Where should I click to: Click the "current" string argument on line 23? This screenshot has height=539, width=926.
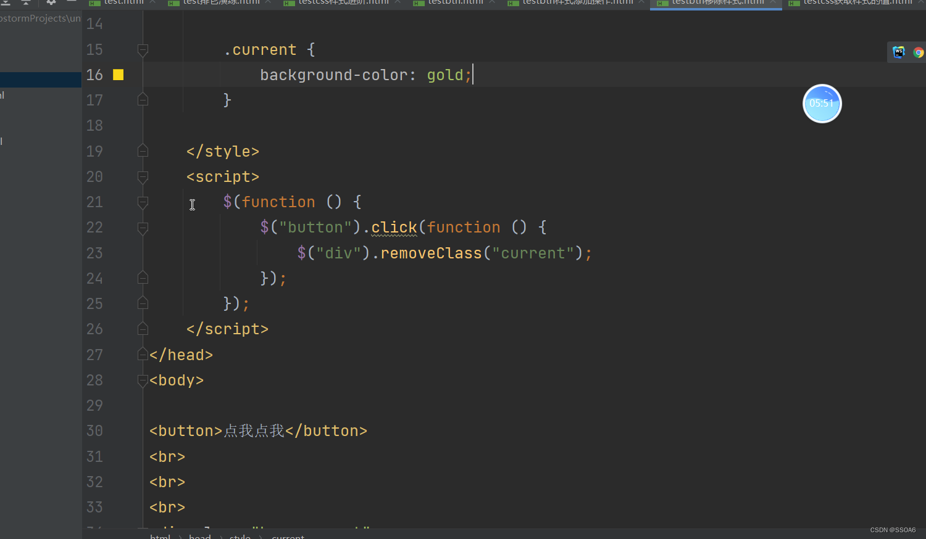533,253
